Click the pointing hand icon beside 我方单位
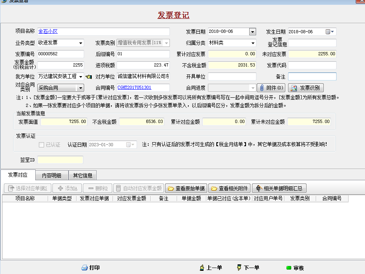365x274 pixels. 89,77
